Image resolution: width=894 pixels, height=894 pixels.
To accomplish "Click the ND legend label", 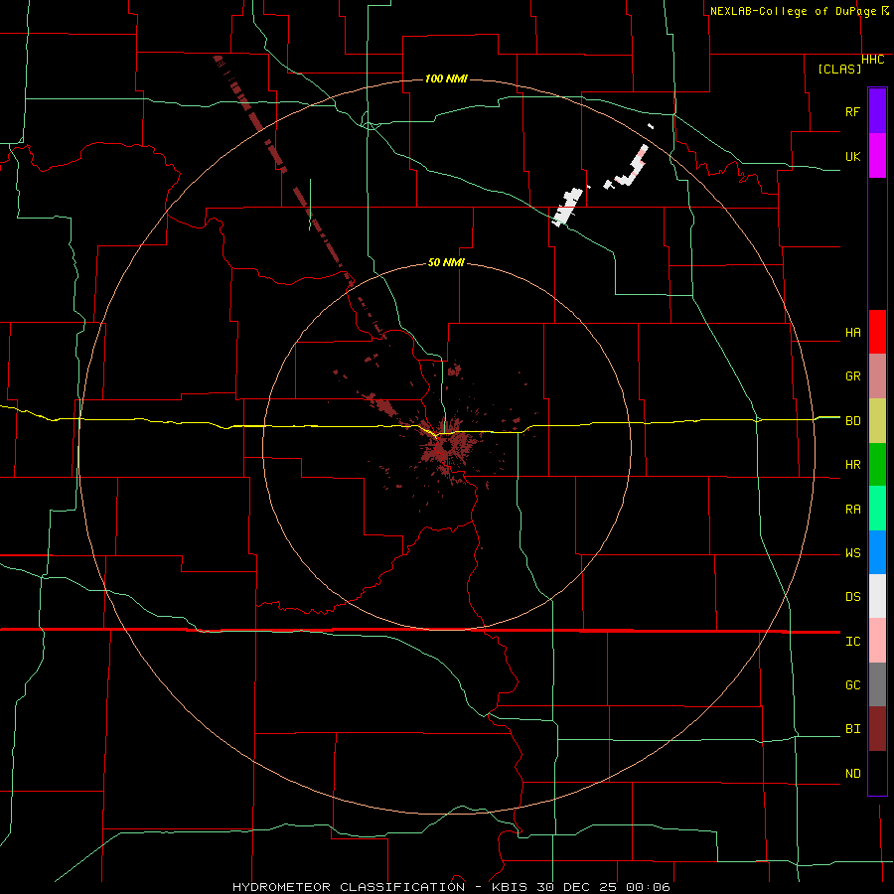I will click(852, 774).
